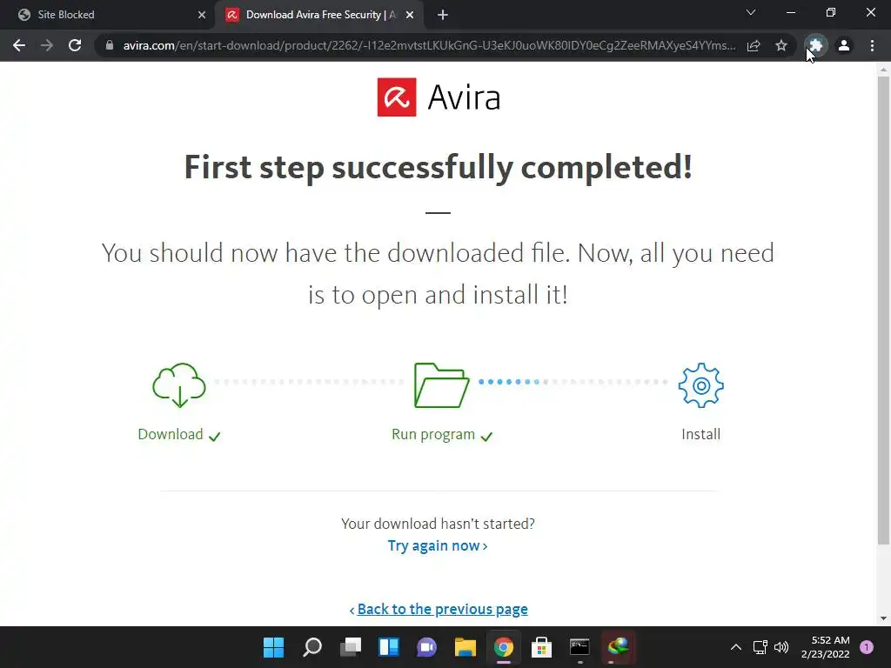Open the notification badge in the tray
Viewport: 891px width, 668px height.
(867, 646)
